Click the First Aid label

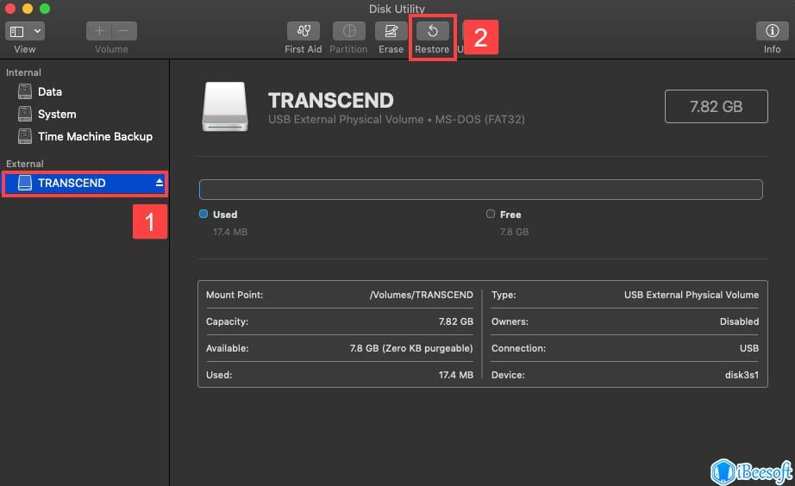304,49
